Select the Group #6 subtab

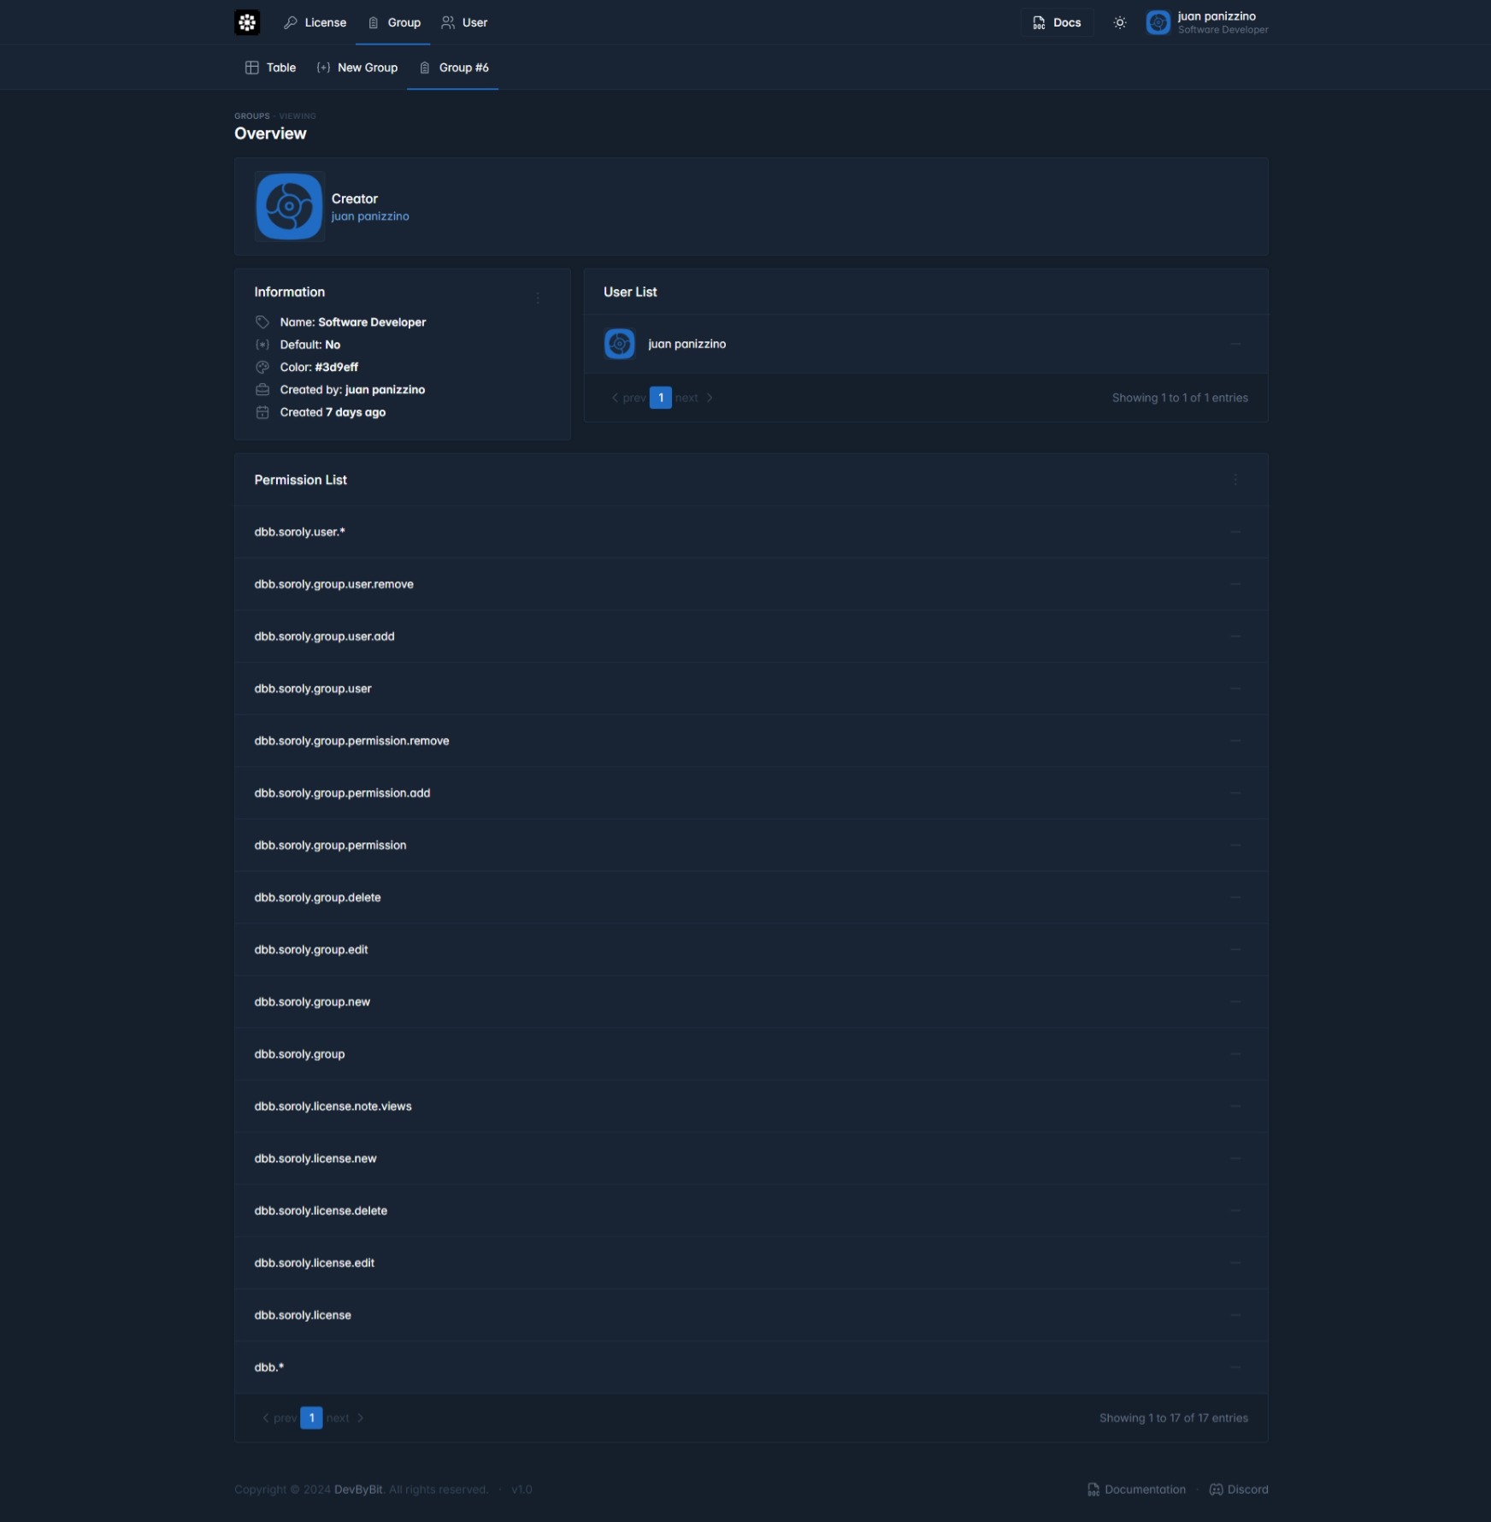pyautogui.click(x=453, y=68)
